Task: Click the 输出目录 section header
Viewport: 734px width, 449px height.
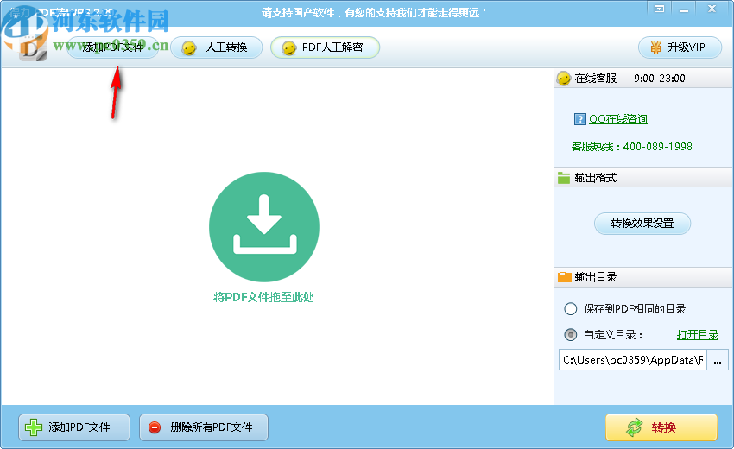Action: pyautogui.click(x=643, y=277)
